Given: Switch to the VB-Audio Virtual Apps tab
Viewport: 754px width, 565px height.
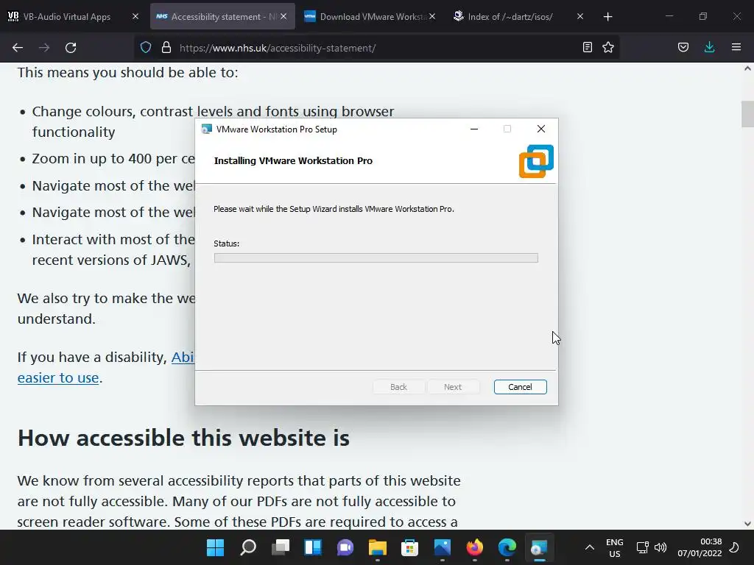Looking at the screenshot, I should click(67, 16).
